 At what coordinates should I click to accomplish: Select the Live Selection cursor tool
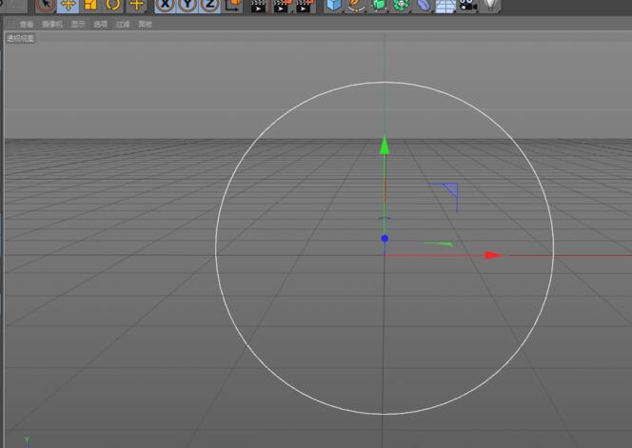coord(45,5)
